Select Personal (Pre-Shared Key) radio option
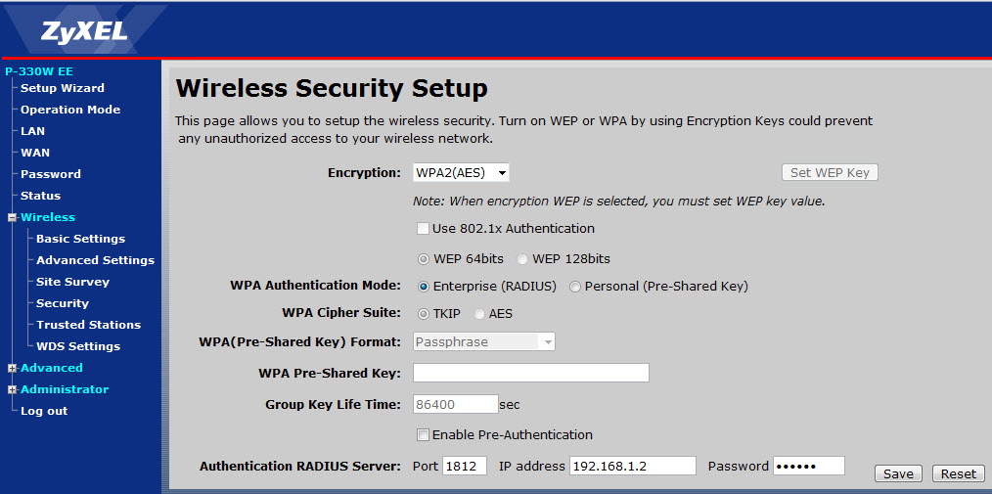 pos(575,287)
